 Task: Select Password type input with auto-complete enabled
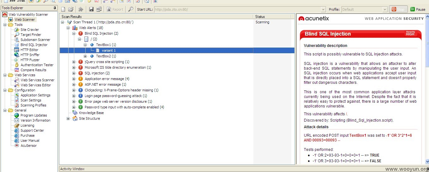click(124, 107)
